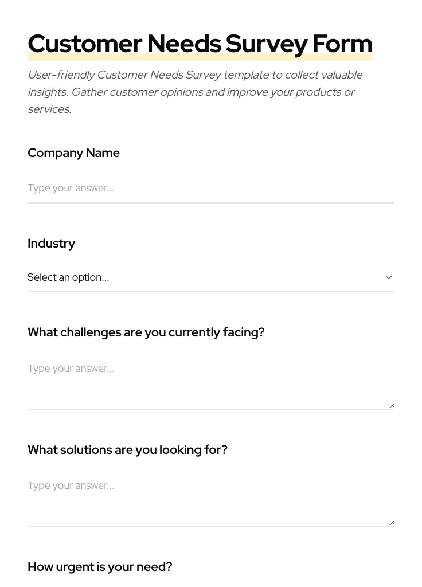The height and width of the screenshot is (587, 422).
Task: Click "Type your answer..." under challenges question
Action: 71,369
